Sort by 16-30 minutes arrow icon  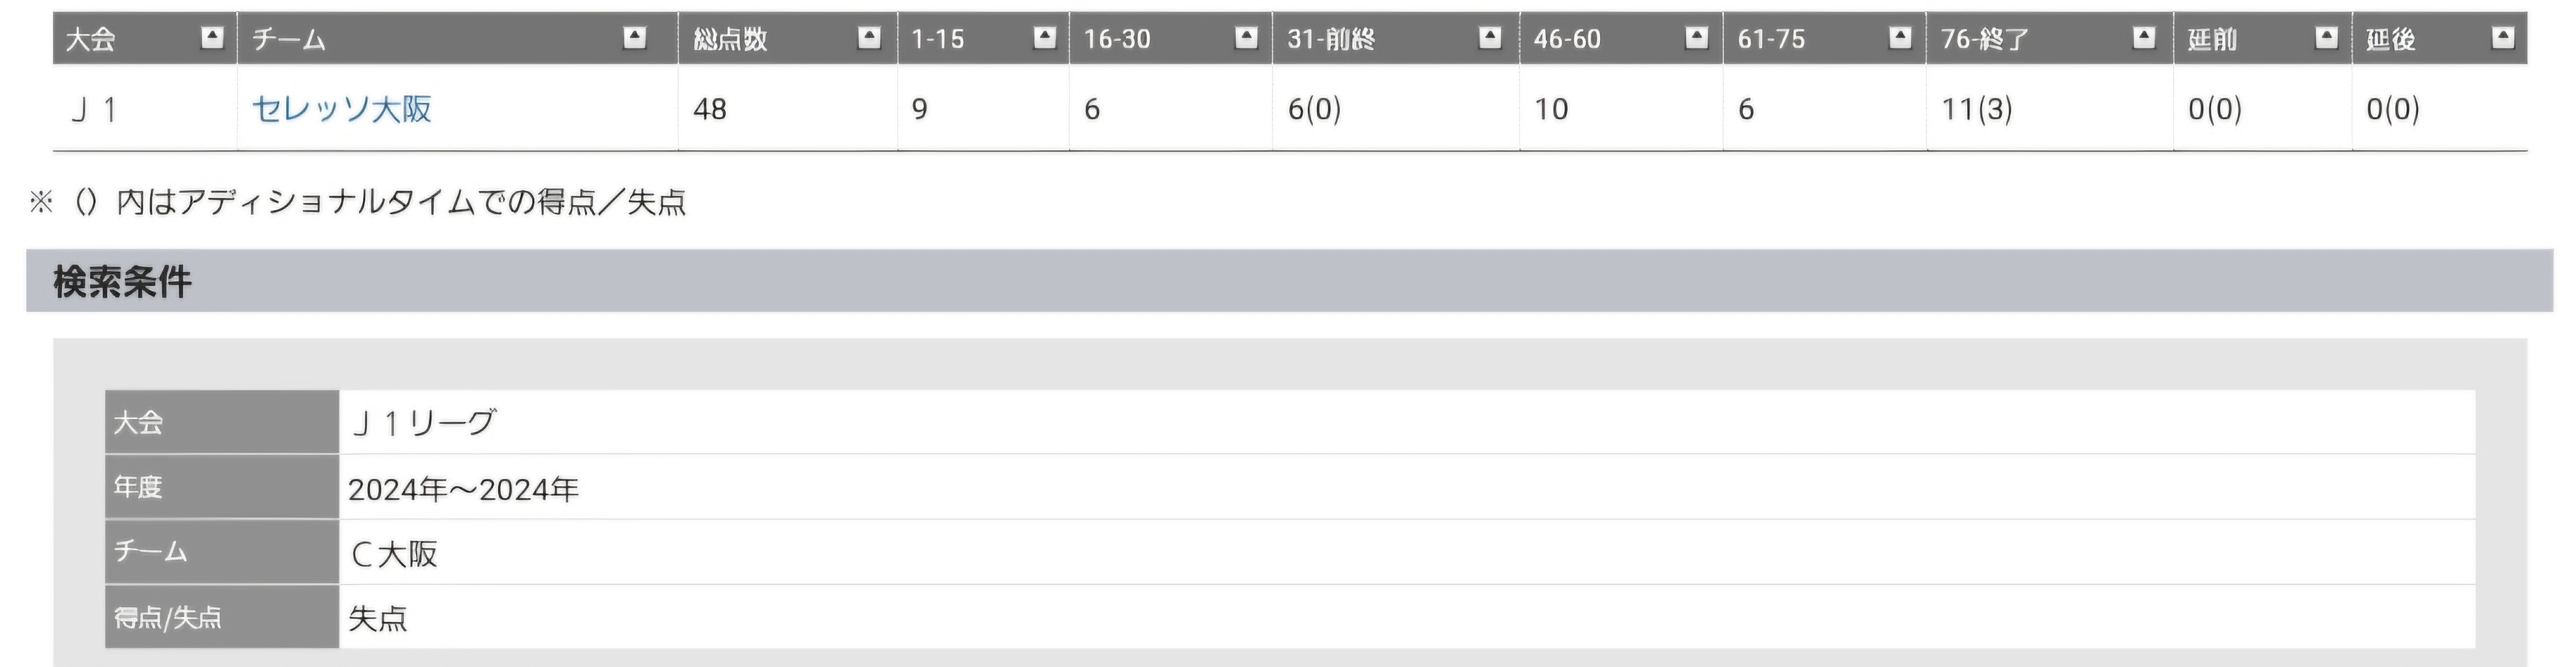pyautogui.click(x=1246, y=38)
